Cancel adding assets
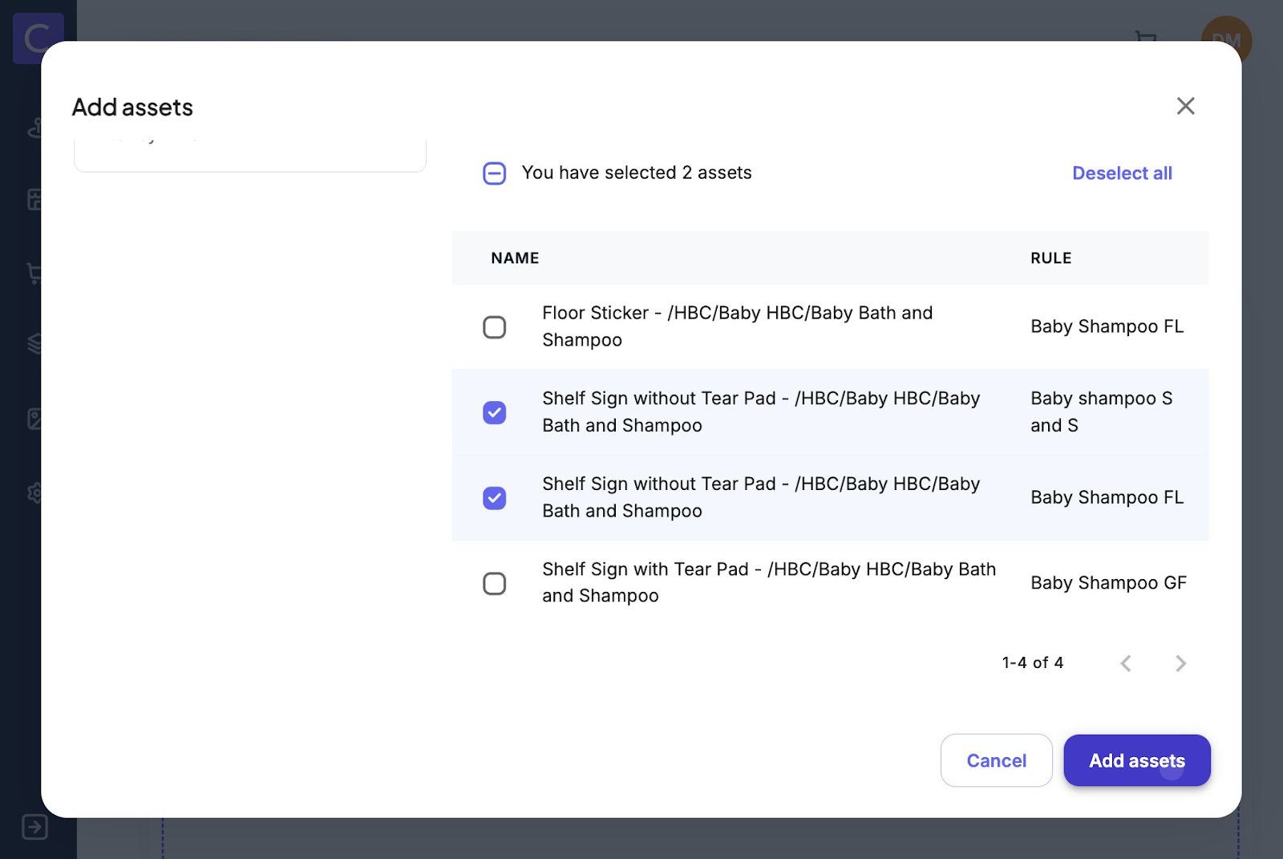Screen dimensions: 1283x859 coord(996,760)
